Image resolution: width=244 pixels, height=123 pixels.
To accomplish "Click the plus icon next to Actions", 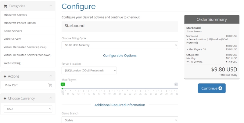I will pos(5,76).
